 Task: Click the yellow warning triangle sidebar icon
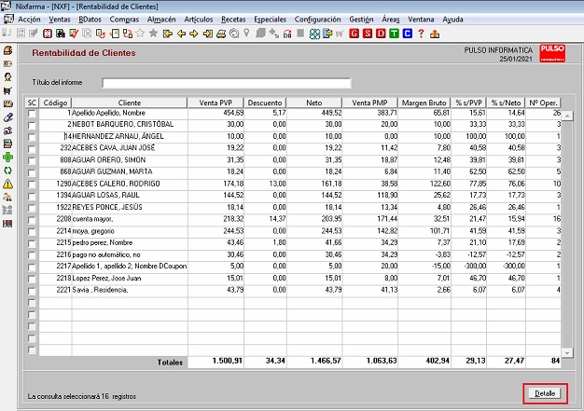click(7, 184)
